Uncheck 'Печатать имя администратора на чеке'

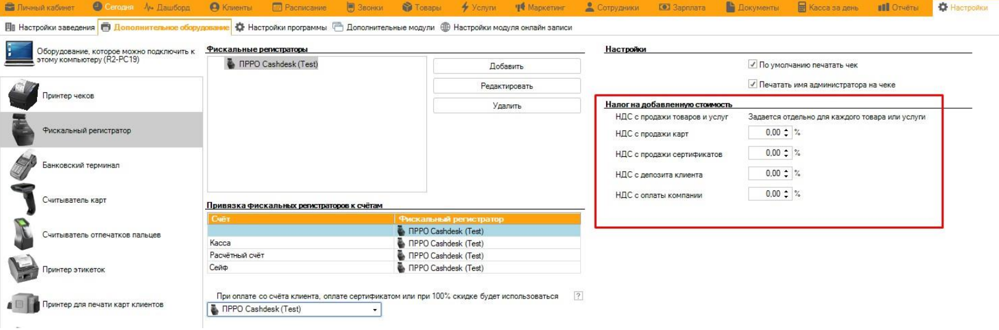752,84
